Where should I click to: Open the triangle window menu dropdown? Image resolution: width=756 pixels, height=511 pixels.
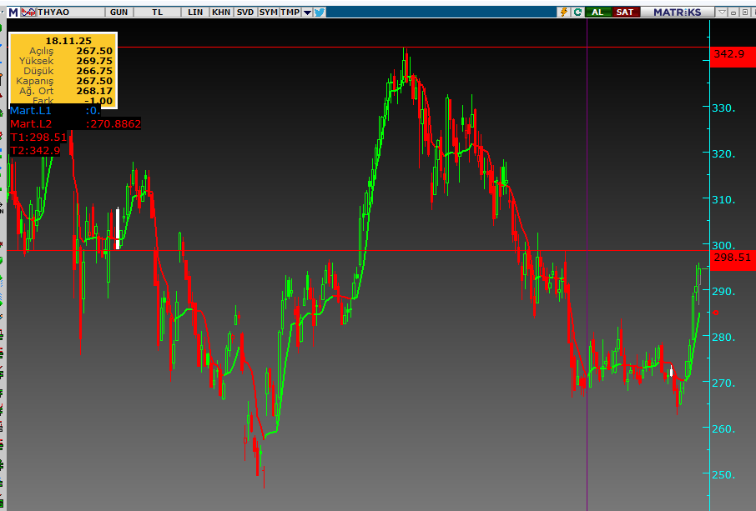click(x=722, y=13)
